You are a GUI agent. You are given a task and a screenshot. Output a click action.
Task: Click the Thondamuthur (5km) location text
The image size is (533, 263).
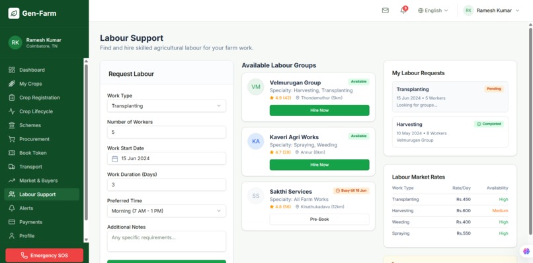321,98
